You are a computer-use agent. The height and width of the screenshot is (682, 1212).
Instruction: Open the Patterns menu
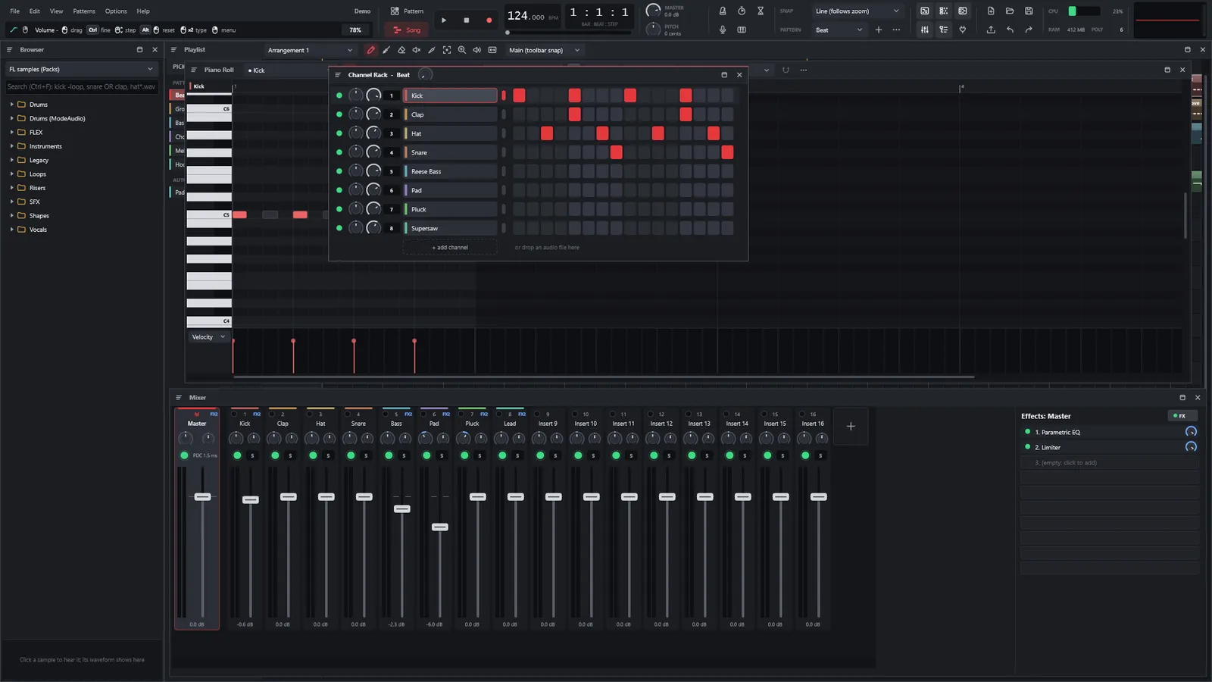(x=84, y=11)
